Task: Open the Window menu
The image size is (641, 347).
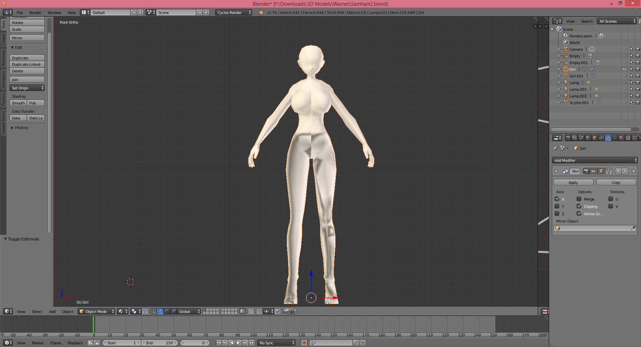Action: pos(54,12)
